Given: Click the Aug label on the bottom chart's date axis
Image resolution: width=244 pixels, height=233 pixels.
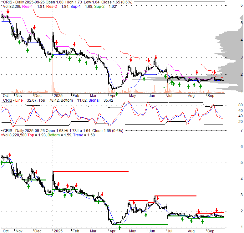Looking at the screenshot, I should click(191, 231).
